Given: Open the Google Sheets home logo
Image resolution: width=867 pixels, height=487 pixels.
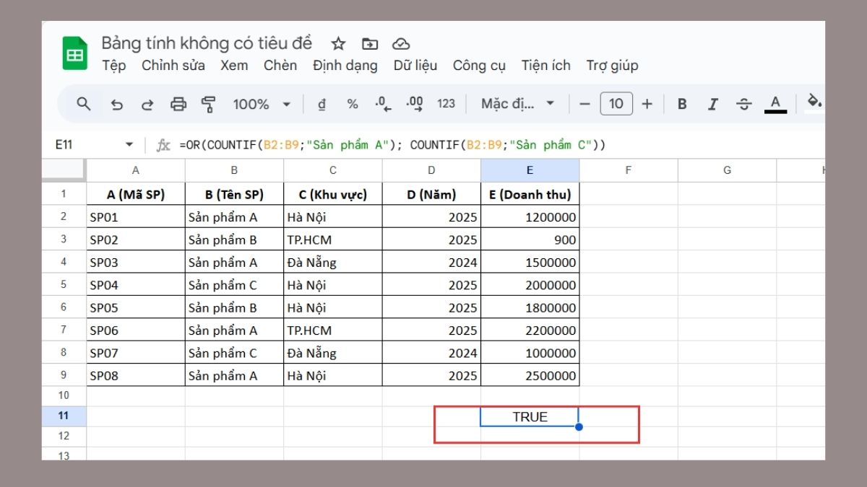Looking at the screenshot, I should pyautogui.click(x=74, y=54).
